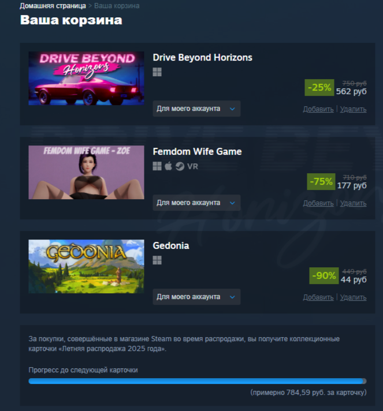Open account dropdown for Gedonia

196,297
